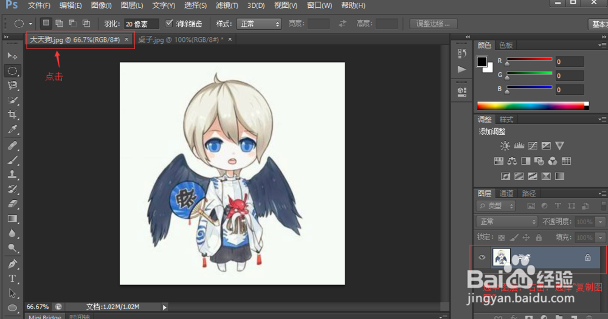Select the Path Selection tool
The width and height of the screenshot is (608, 319).
(x=12, y=293)
